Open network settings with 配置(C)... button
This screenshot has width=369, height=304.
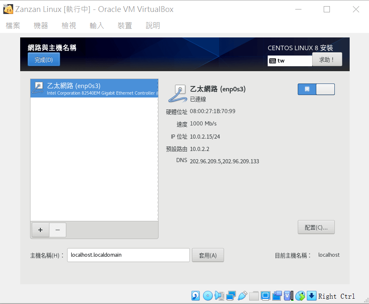[x=316, y=227]
